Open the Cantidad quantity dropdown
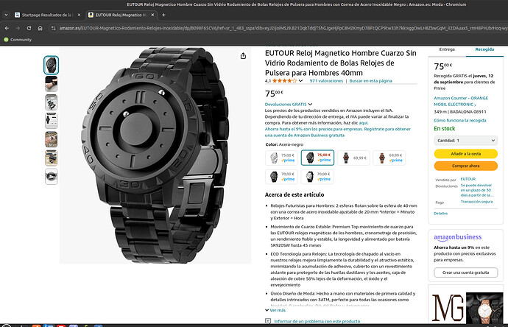Screen dimensions: 508x327 pyautogui.click(x=467, y=139)
